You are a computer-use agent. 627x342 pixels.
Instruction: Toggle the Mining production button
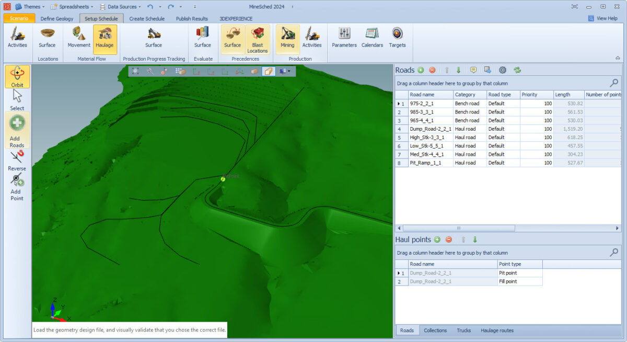pyautogui.click(x=287, y=39)
